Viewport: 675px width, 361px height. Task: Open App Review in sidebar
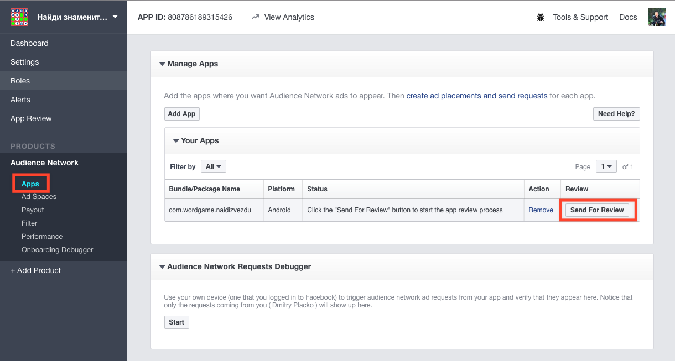point(63,118)
